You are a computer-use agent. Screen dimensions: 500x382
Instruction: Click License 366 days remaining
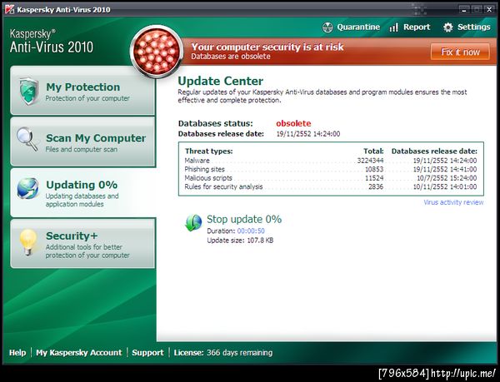pos(223,352)
